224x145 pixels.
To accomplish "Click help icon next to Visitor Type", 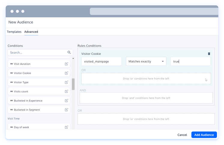I will (66, 82).
